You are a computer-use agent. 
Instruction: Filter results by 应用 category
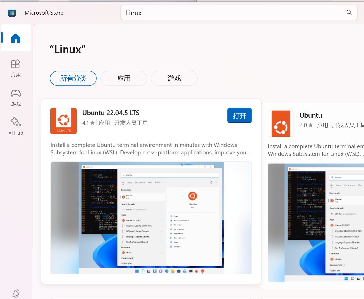tap(123, 78)
